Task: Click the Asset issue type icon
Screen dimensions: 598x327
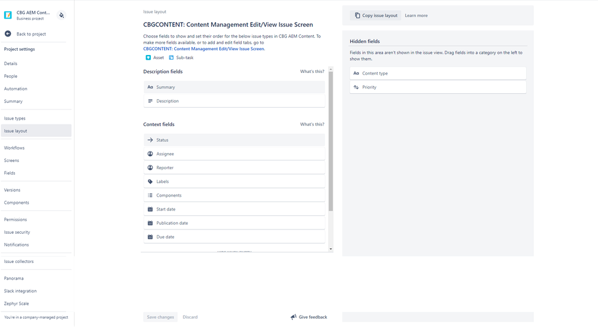Action: [x=148, y=57]
